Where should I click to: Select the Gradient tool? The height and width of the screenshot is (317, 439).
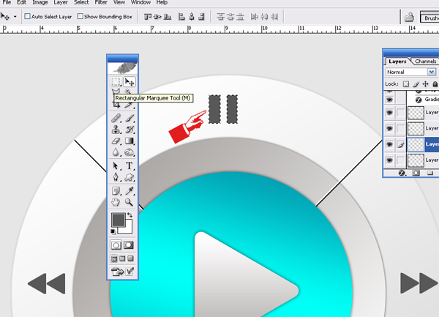pyautogui.click(x=130, y=141)
